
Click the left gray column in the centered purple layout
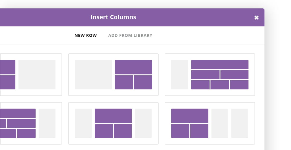83,123
